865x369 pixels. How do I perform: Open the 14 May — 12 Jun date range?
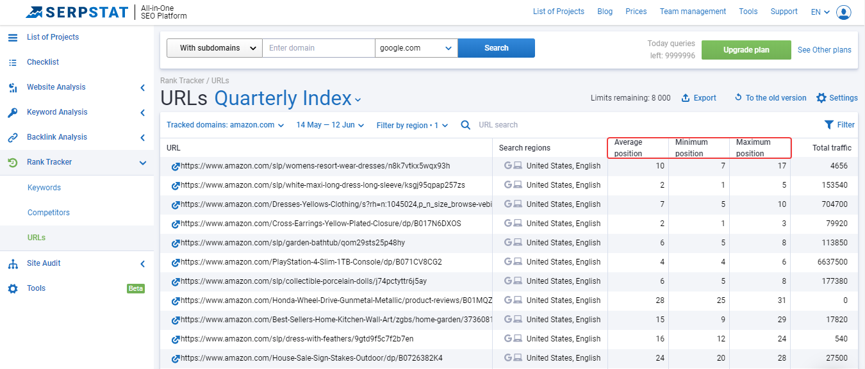point(331,125)
